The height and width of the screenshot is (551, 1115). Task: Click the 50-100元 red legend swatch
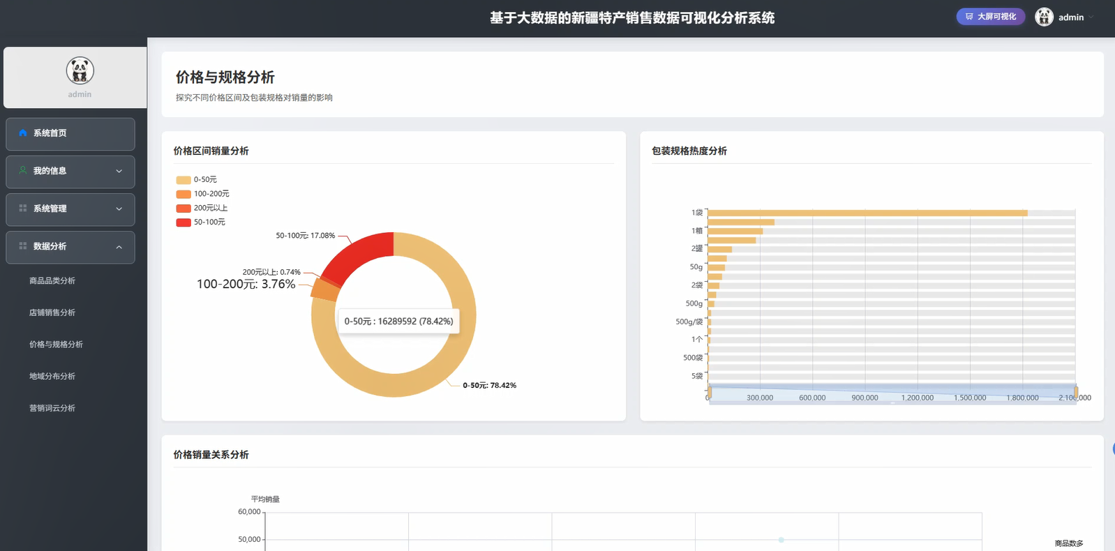click(184, 222)
